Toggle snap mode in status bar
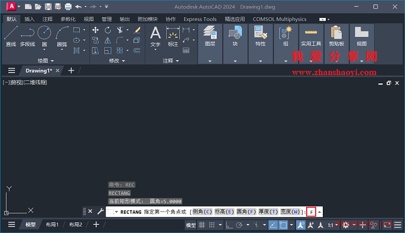 [212, 225]
